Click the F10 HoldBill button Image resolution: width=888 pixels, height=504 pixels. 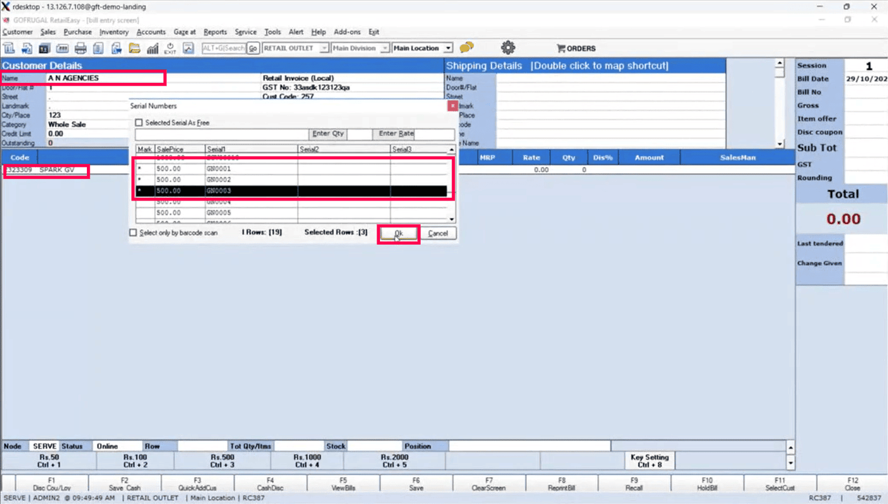tap(707, 484)
